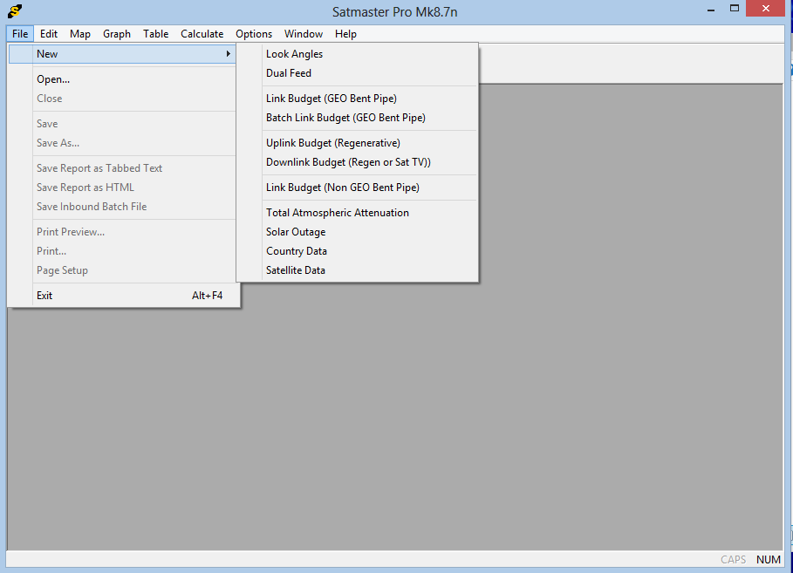This screenshot has width=793, height=573.
Task: Open the Graph menu
Action: click(x=117, y=34)
